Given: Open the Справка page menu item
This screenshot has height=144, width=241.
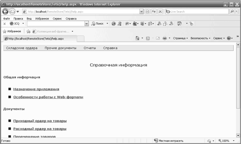Looking at the screenshot, I should (x=110, y=48).
